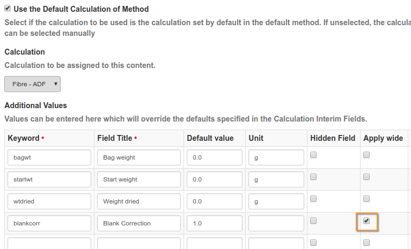Click the Start weight field title input

[139, 179]
